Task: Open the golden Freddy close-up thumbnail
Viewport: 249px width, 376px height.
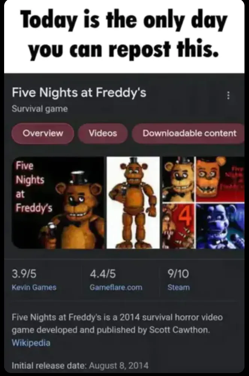Action: (x=178, y=179)
